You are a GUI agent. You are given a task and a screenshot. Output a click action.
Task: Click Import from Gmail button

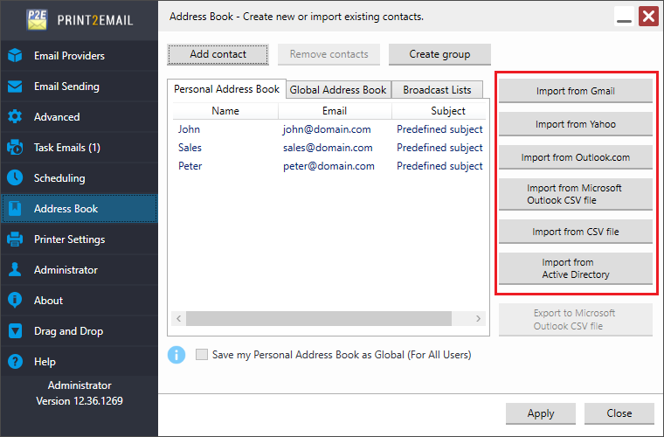tap(575, 91)
